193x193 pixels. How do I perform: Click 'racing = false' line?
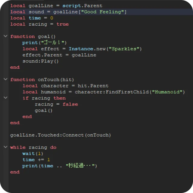[x=56, y=104]
